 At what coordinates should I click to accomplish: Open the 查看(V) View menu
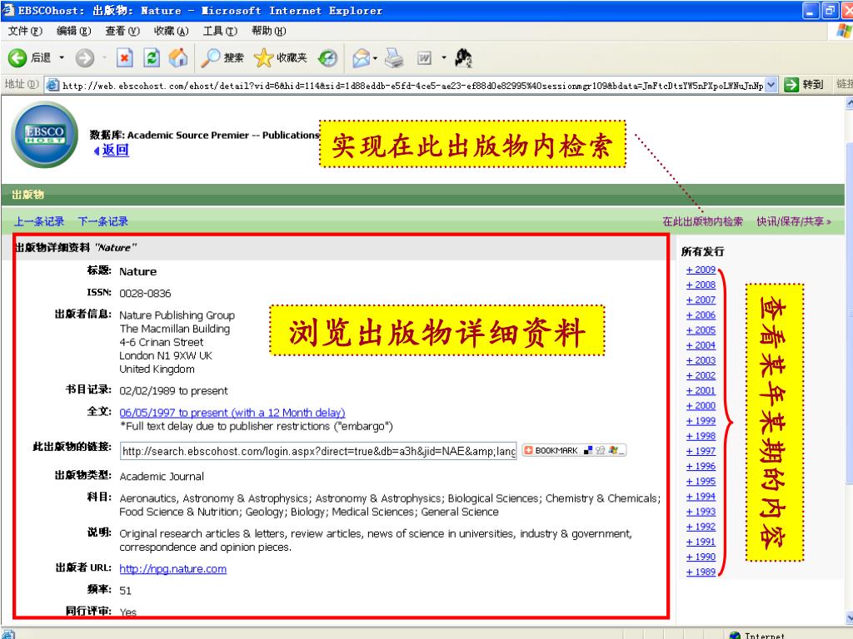tap(122, 31)
